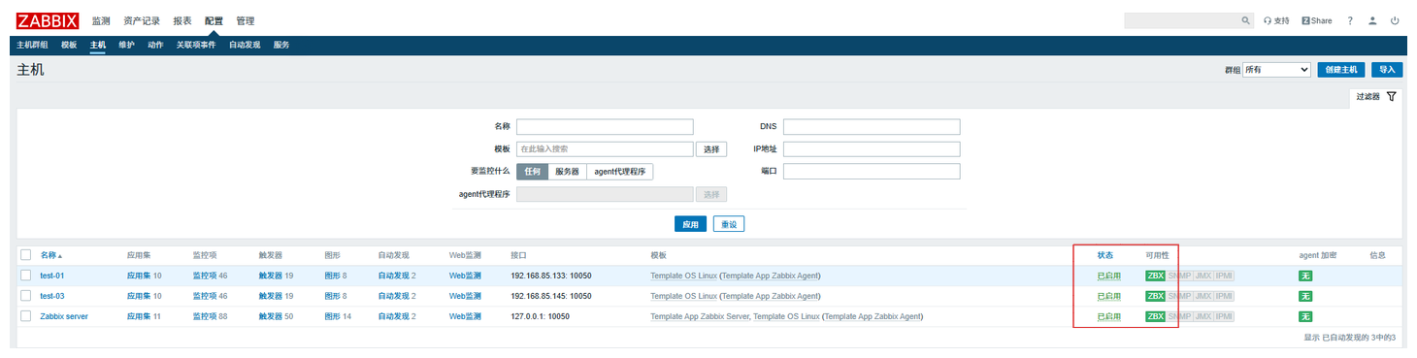Go to 模板 submenu
The width and height of the screenshot is (1417, 358).
click(69, 45)
